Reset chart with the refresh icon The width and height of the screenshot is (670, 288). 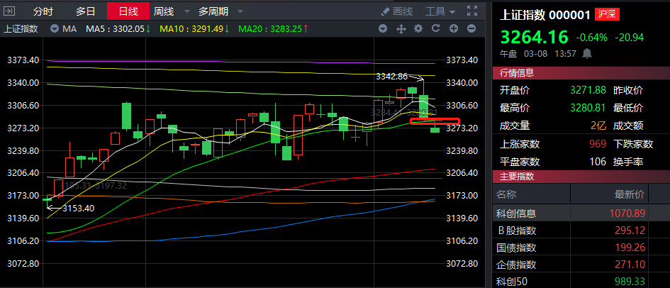(435, 28)
